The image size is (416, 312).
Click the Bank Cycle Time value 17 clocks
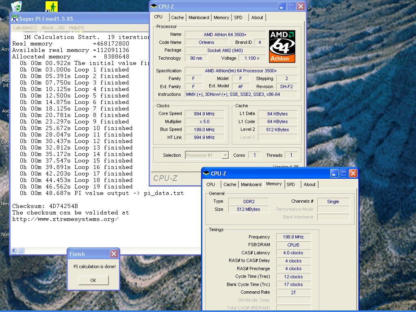[x=293, y=284]
